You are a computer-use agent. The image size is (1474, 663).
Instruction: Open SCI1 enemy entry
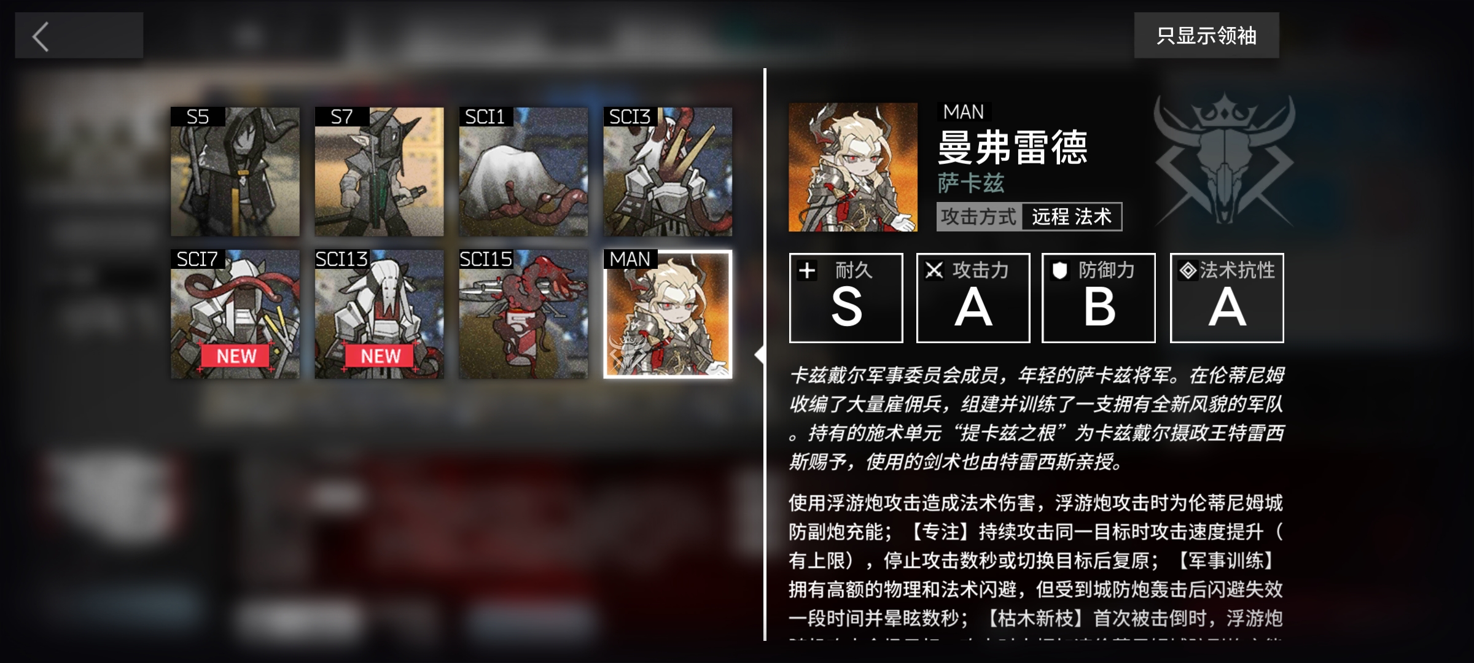click(523, 172)
